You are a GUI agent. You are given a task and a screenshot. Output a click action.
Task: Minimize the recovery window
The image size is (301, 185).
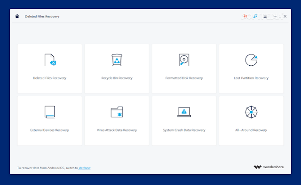pyautogui.click(x=275, y=16)
